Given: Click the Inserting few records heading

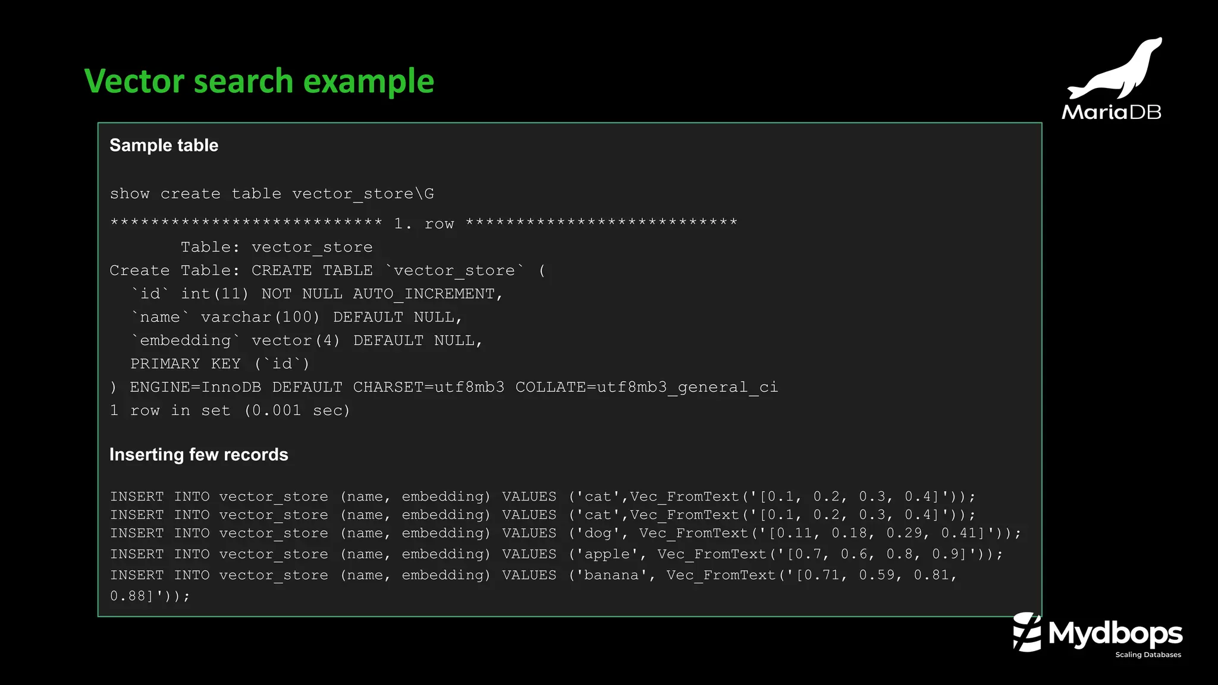Looking at the screenshot, I should [x=199, y=454].
